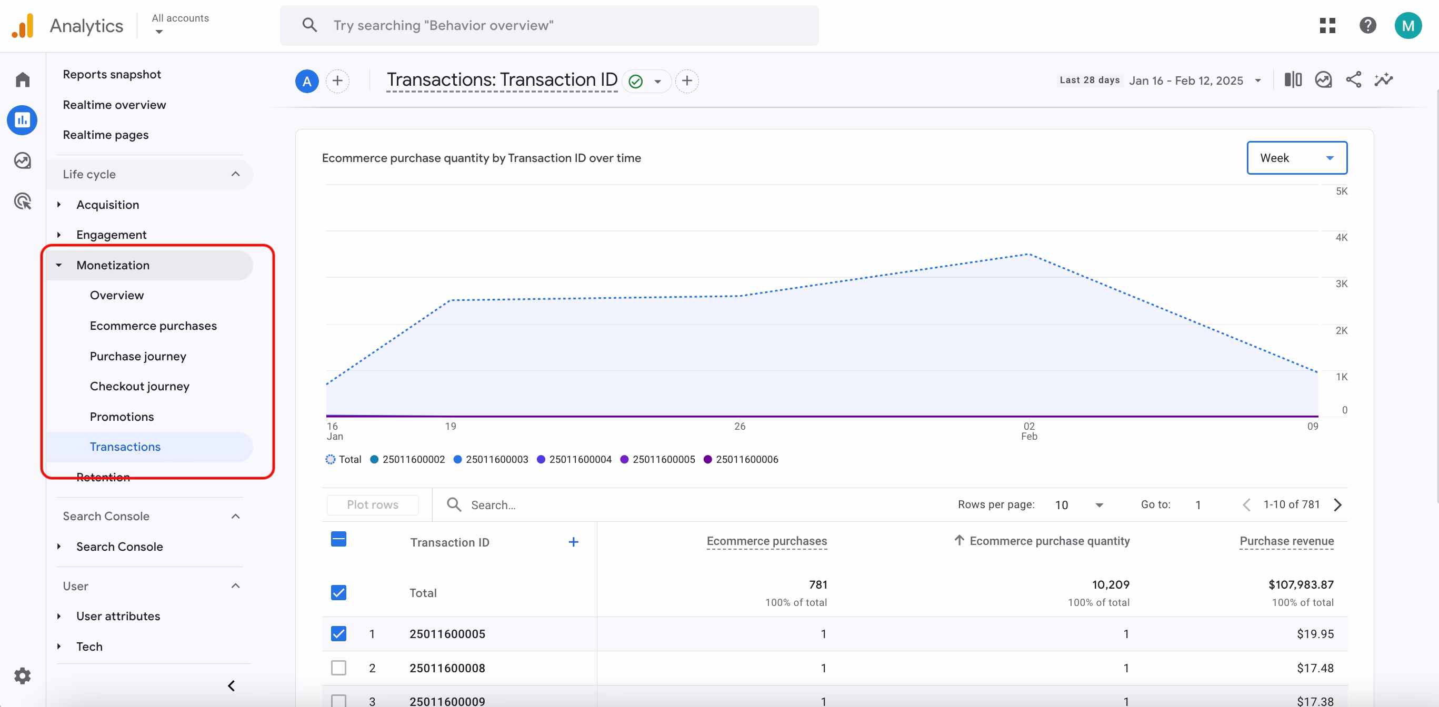
Task: Click the purple legend dot for 25011600006
Action: click(x=708, y=460)
